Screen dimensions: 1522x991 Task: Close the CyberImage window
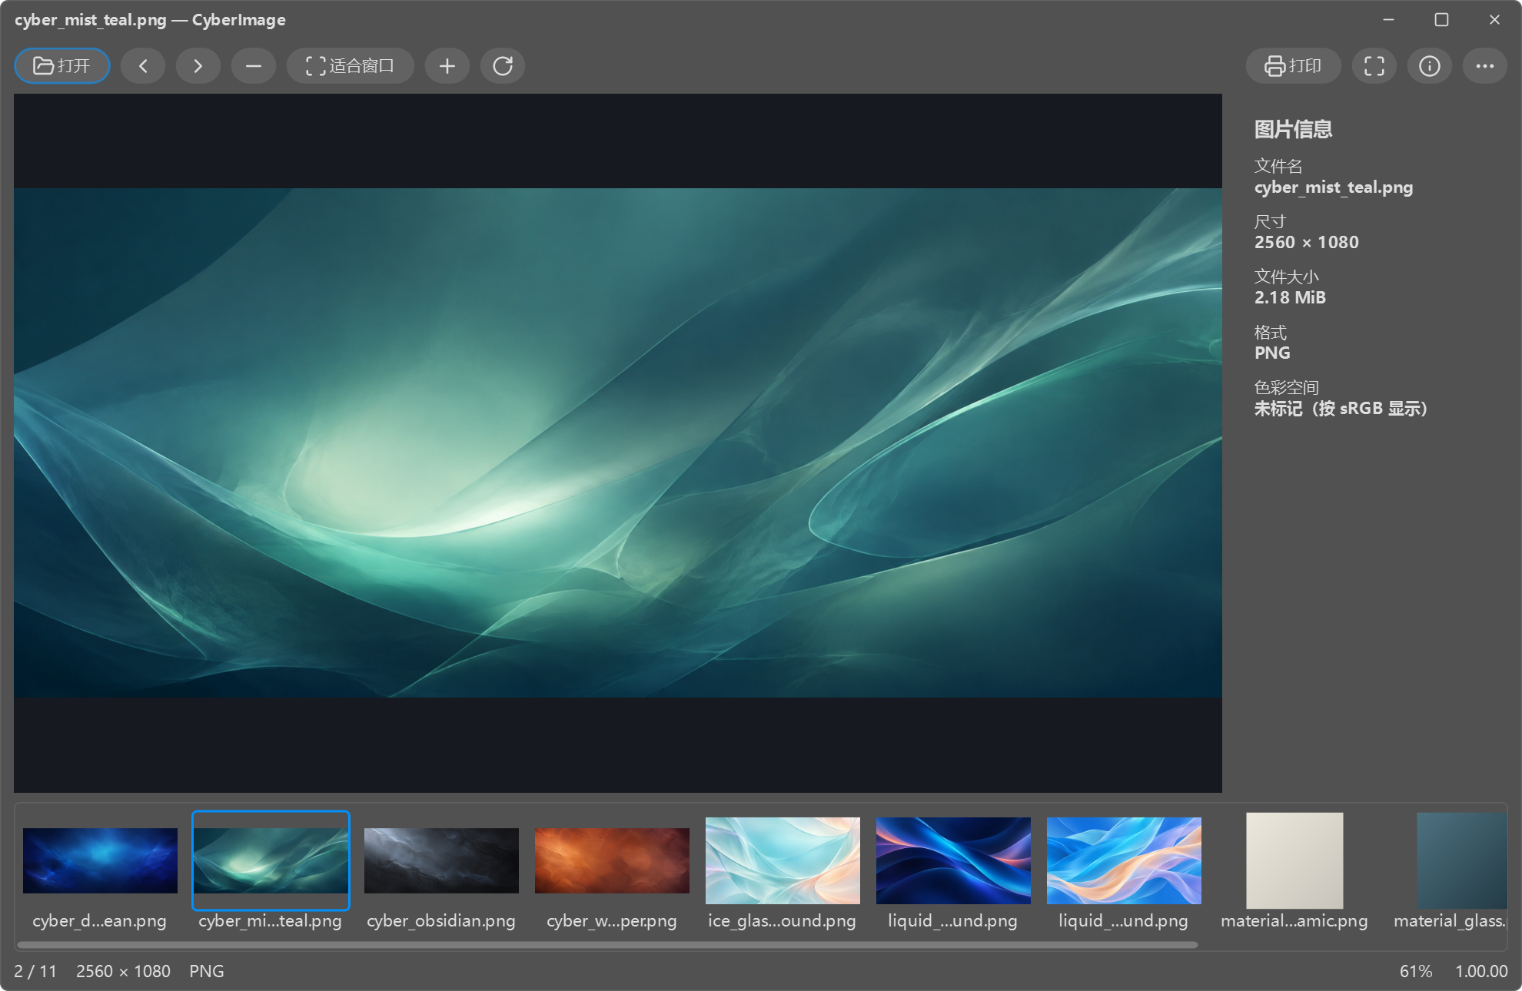point(1494,20)
